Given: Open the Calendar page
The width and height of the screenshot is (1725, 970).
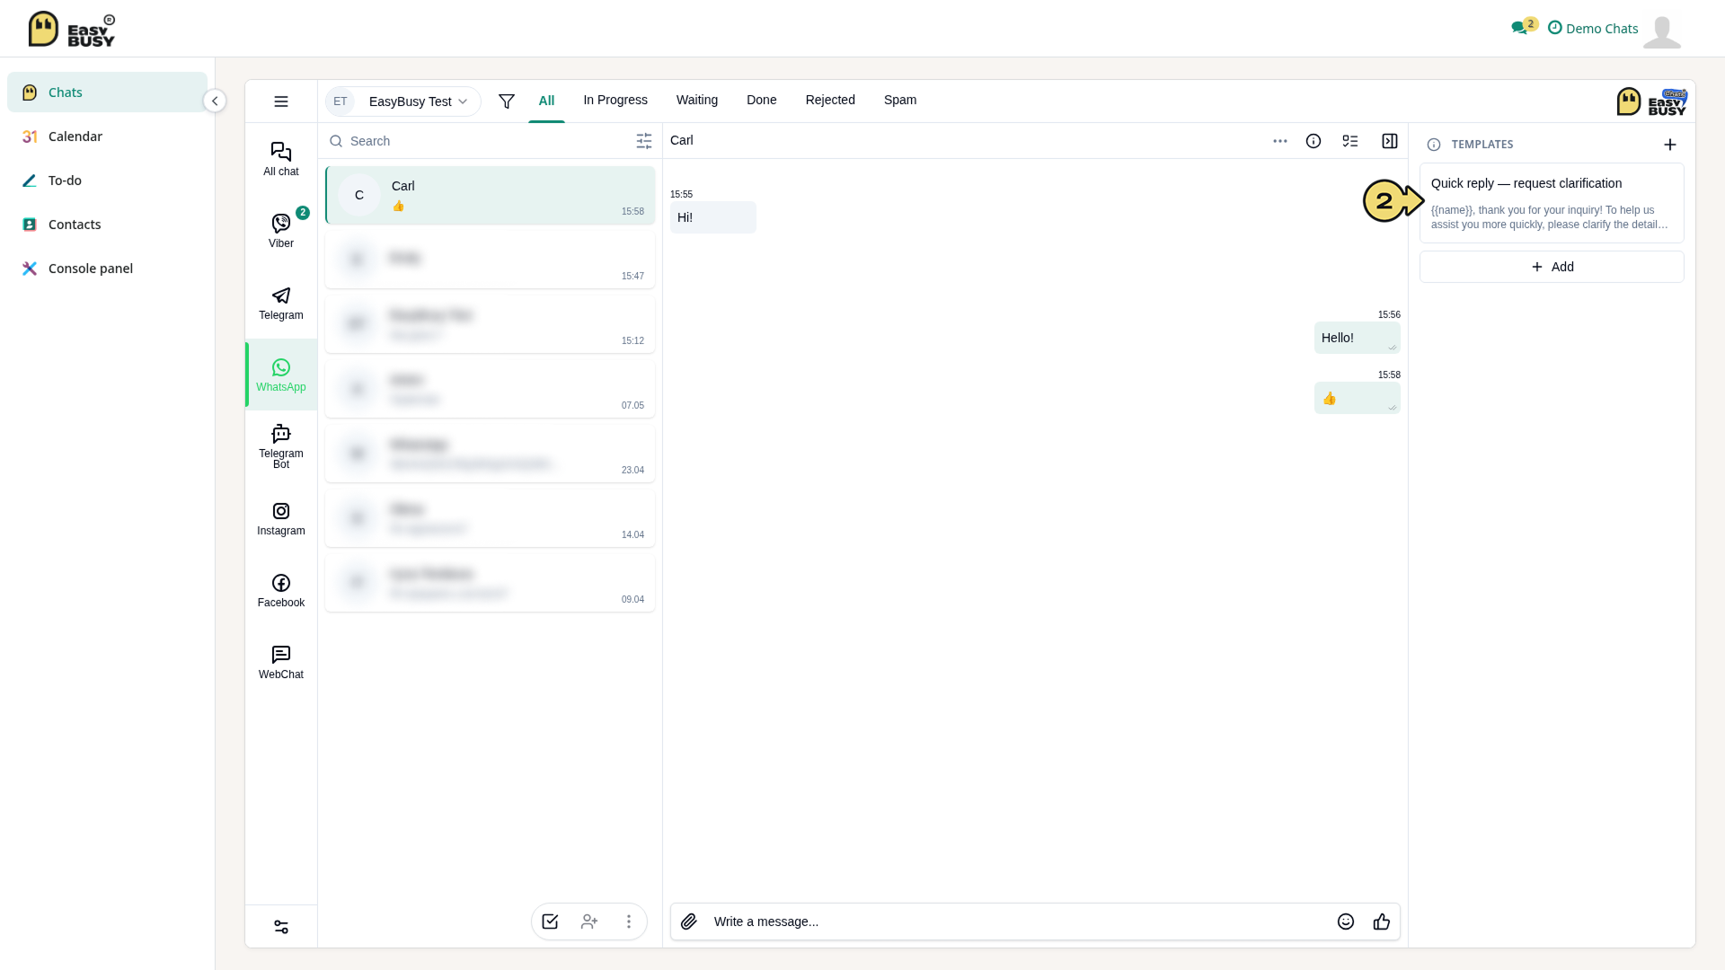Looking at the screenshot, I should pos(107,137).
